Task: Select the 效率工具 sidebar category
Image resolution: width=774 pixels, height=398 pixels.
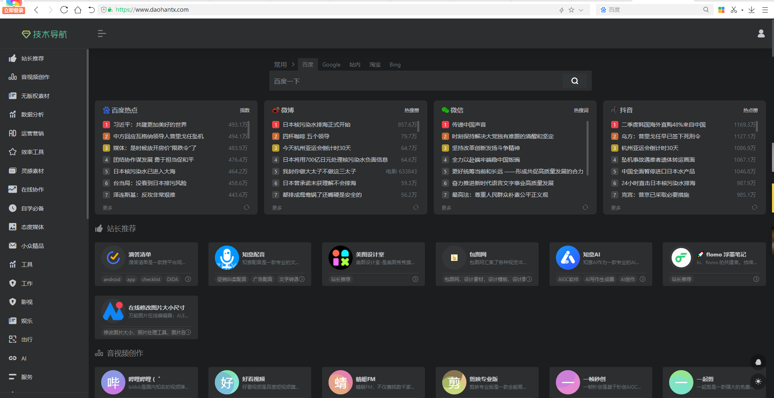Action: coord(32,152)
